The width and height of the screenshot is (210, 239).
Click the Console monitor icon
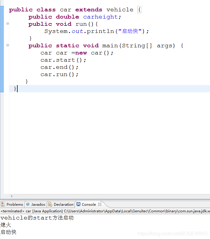pos(78,204)
